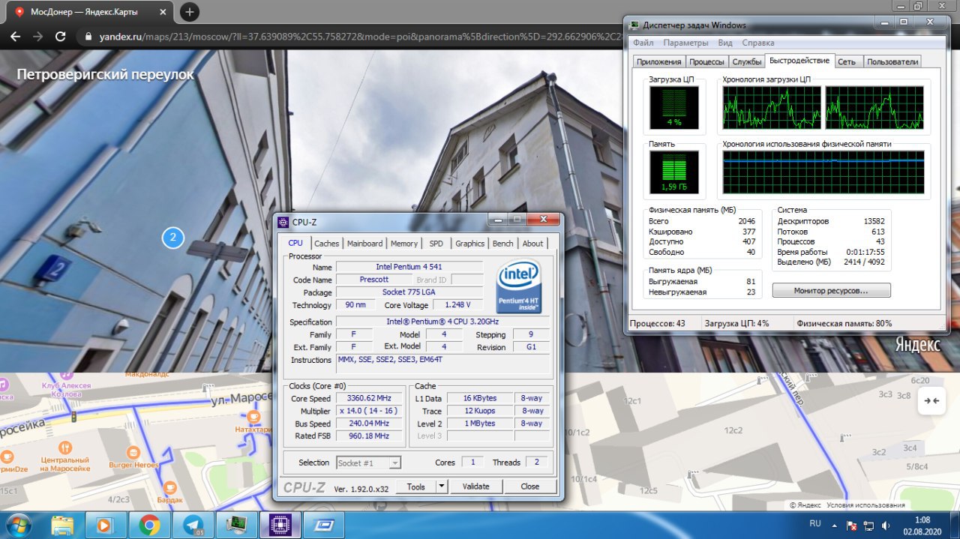
Task: Click the lock icon in address bar
Action: pos(88,37)
